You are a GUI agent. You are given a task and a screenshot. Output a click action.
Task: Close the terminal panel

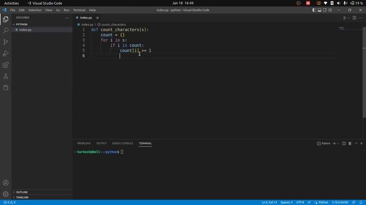coord(361,143)
